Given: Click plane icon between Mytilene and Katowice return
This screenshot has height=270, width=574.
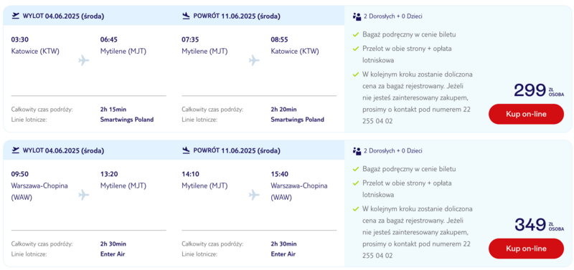Looking at the screenshot, I should [254, 60].
